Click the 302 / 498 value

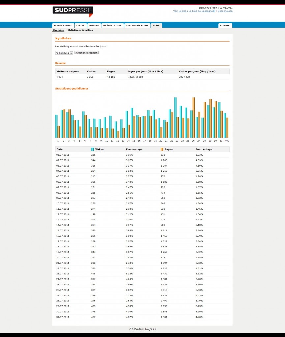click(x=184, y=77)
